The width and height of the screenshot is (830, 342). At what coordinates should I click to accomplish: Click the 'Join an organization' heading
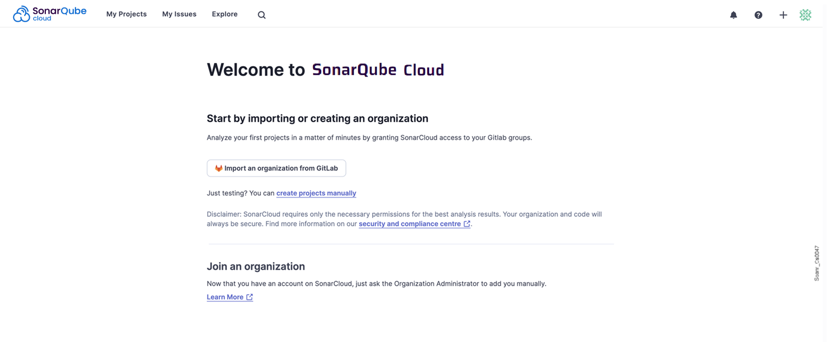(256, 267)
